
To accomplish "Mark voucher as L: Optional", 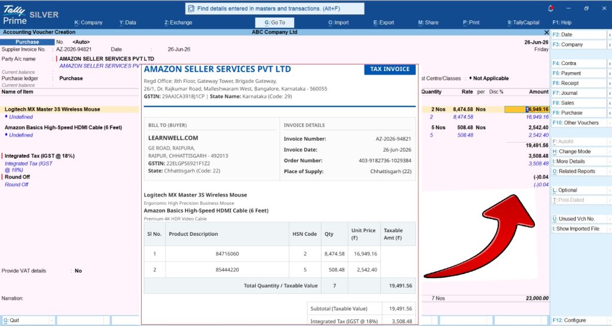I will coord(579,190).
